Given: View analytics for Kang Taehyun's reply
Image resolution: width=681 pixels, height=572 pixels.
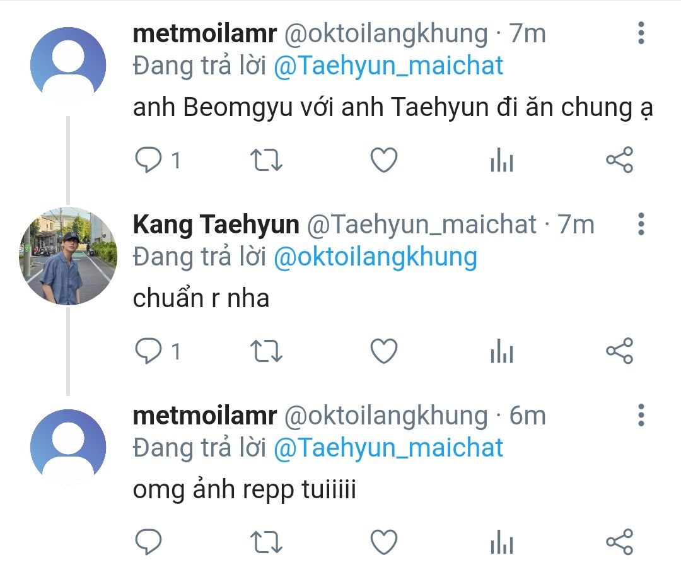Looking at the screenshot, I should (x=502, y=353).
